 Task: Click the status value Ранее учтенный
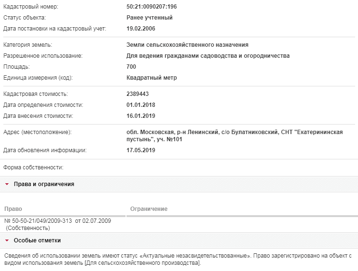[149, 18]
